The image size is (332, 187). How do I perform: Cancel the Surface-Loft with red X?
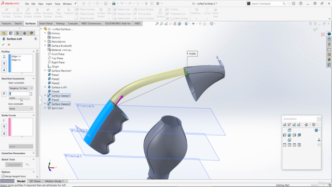[x=9, y=45]
